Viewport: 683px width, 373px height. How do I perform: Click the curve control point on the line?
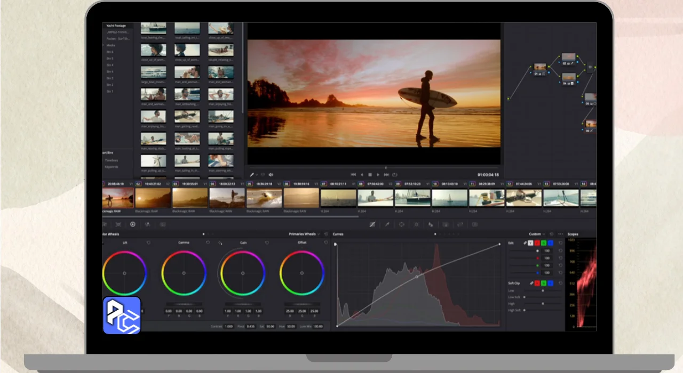pyautogui.click(x=417, y=277)
